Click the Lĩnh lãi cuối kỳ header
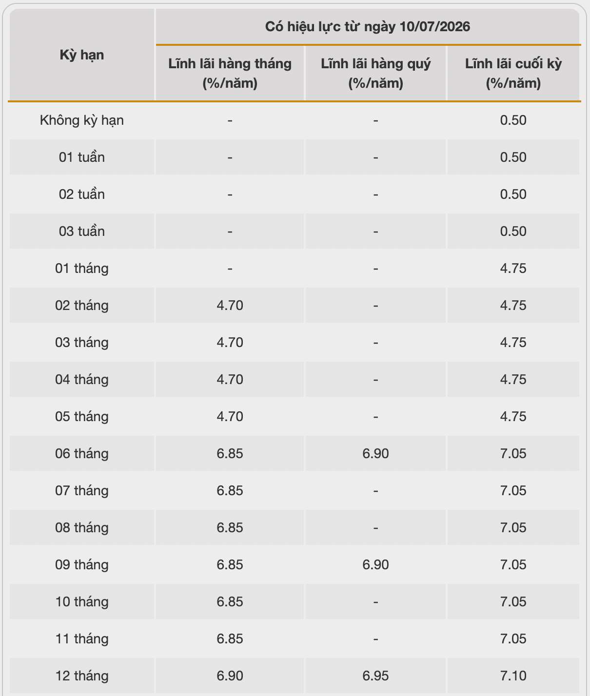 513,73
